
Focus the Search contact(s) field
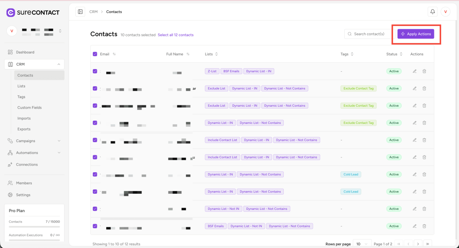(x=369, y=34)
